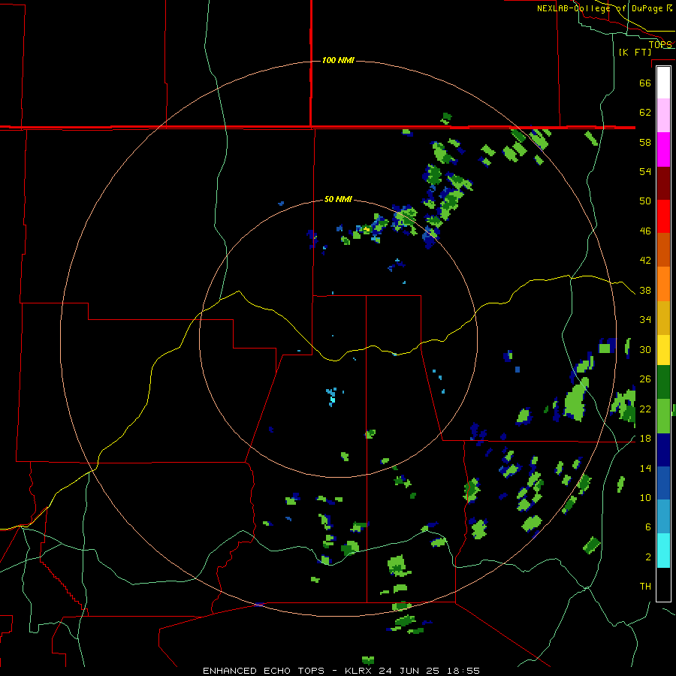
Task: Click the "26" legend value
Action: [x=645, y=379]
